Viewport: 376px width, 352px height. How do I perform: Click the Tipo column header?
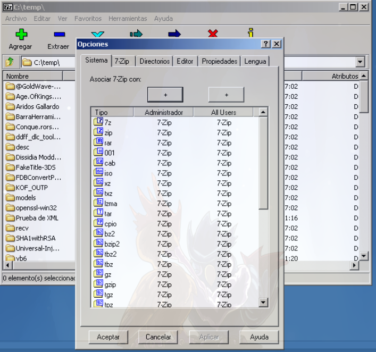(x=112, y=112)
